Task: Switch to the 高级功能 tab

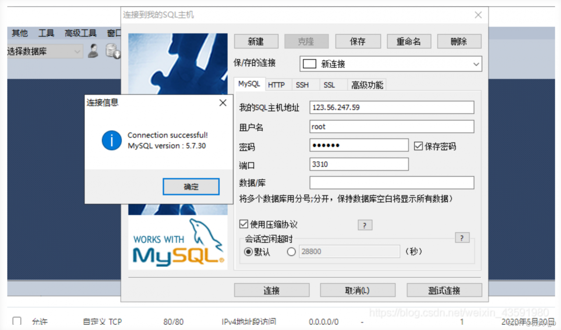Action: (367, 85)
